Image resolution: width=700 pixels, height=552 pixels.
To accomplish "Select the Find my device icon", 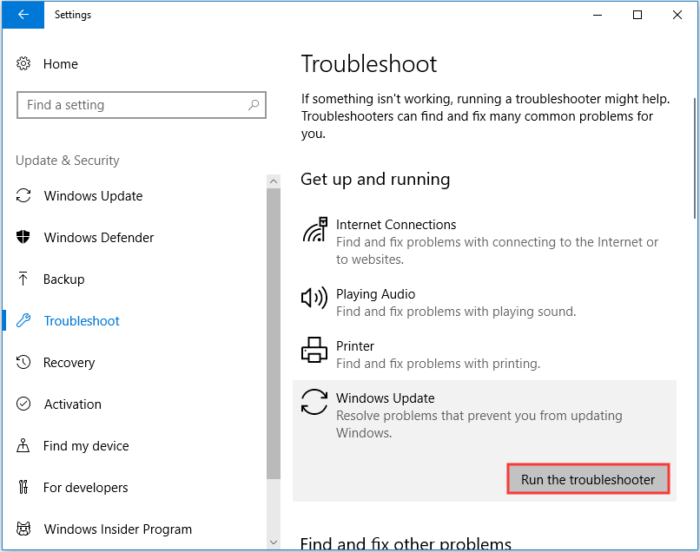I will [x=25, y=445].
